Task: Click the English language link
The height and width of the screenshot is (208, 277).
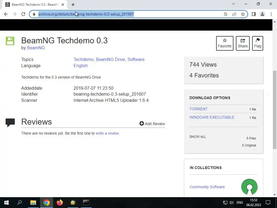Action: pyautogui.click(x=81, y=66)
